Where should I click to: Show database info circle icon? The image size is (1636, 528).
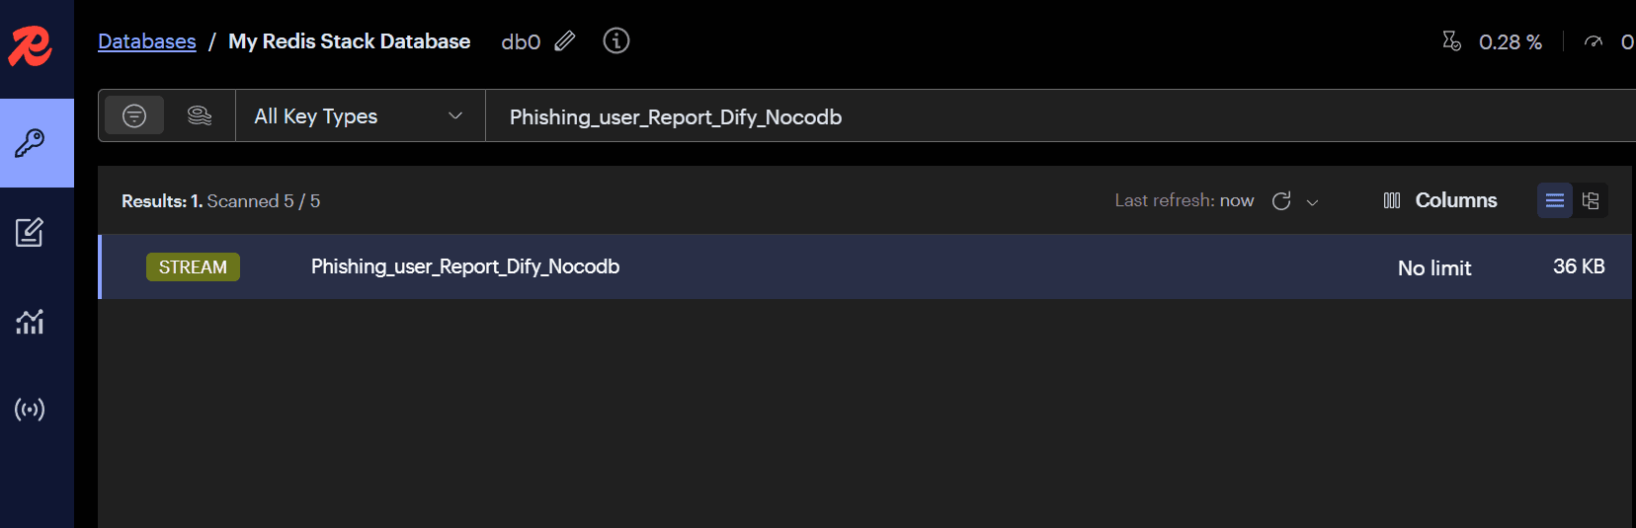[x=616, y=41]
